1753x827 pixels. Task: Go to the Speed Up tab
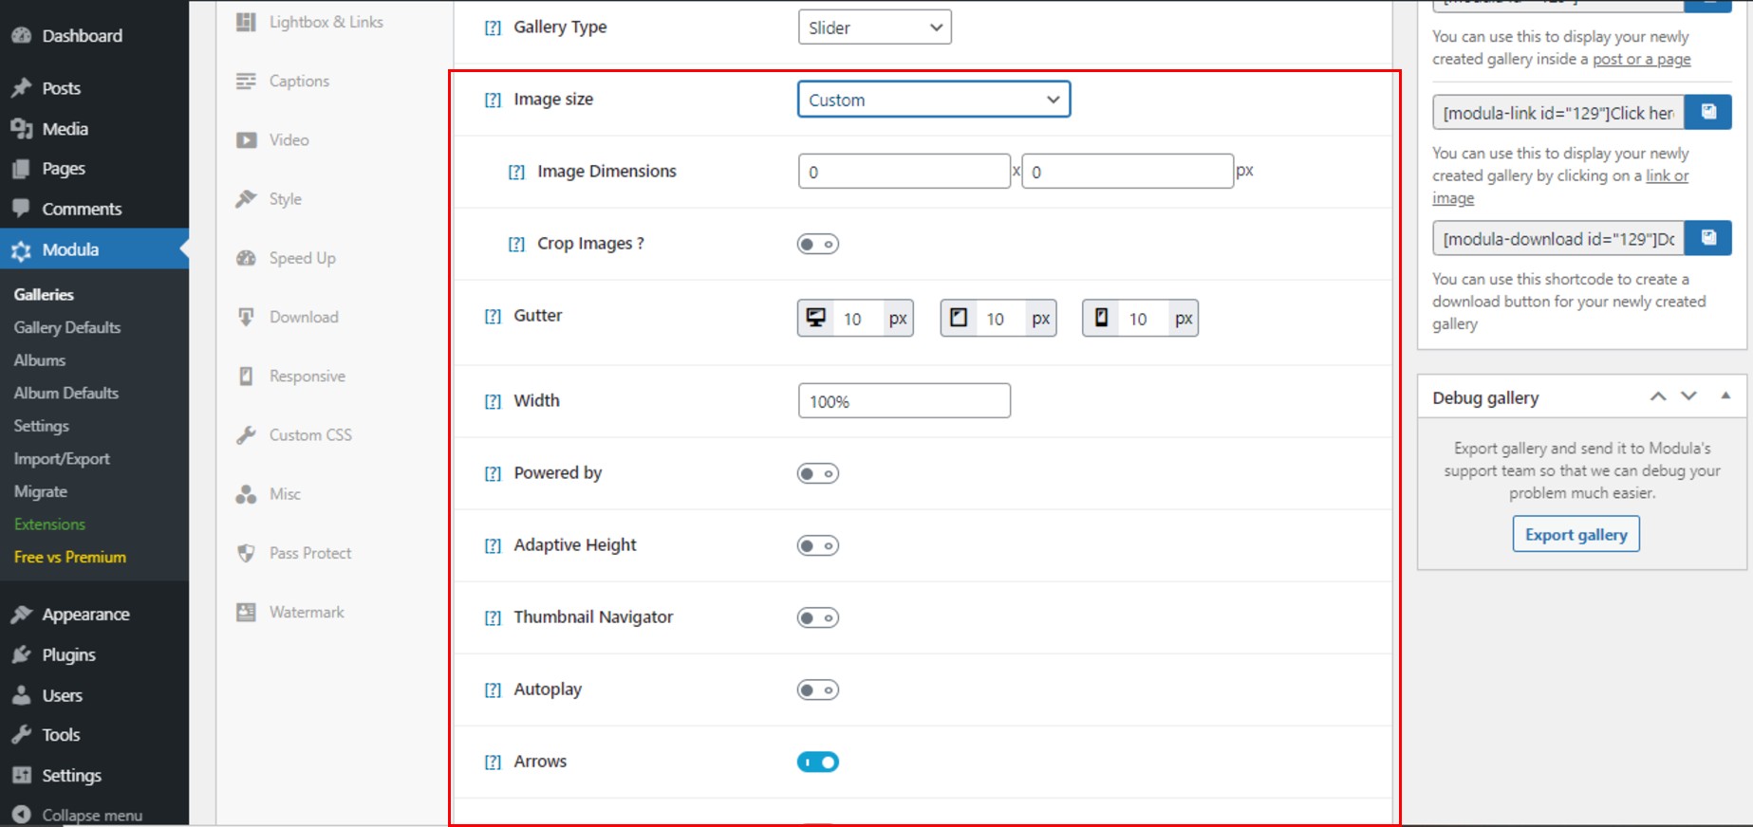coord(302,258)
